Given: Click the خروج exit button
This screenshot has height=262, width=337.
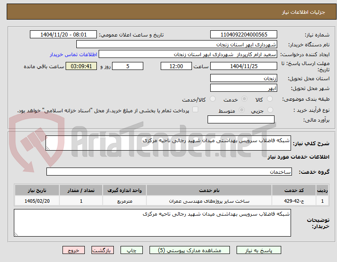Looking at the screenshot, I should pyautogui.click(x=74, y=250).
